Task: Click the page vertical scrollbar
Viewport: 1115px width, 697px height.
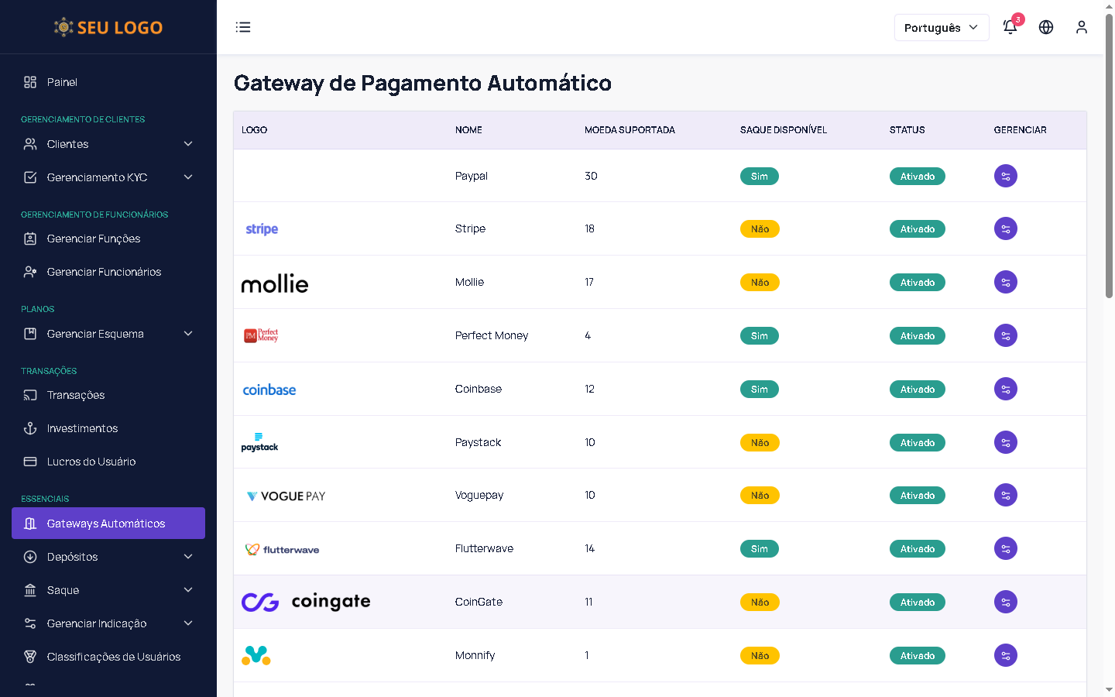Action: [x=1109, y=155]
